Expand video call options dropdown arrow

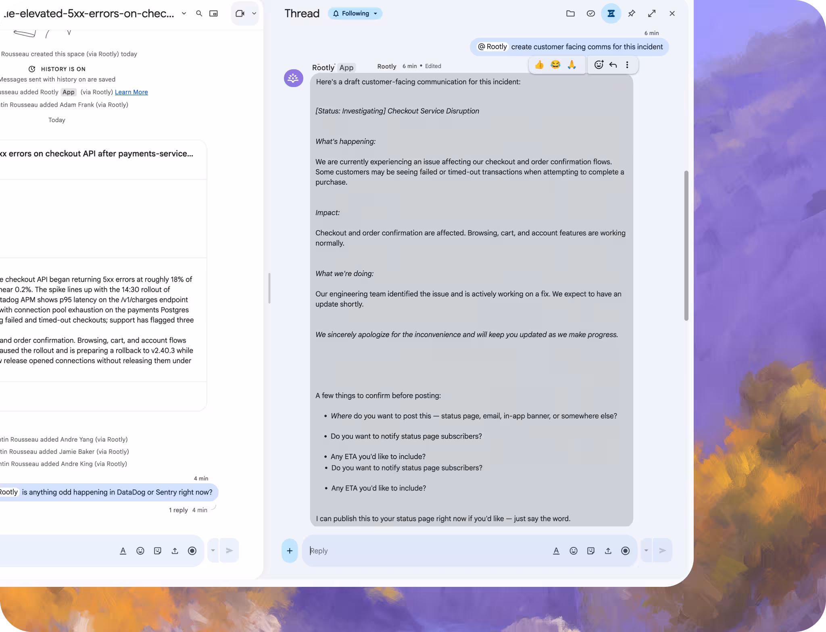(x=254, y=13)
